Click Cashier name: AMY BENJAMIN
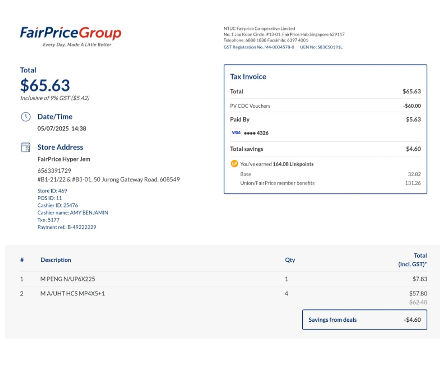Viewport: 440px width, 380px height. point(73,212)
